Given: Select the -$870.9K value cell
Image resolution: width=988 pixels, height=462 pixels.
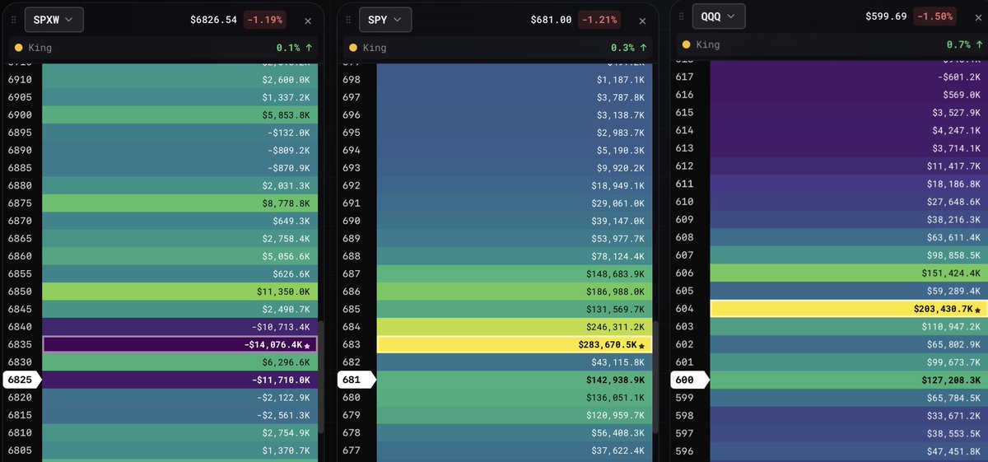Looking at the screenshot, I should [x=289, y=167].
